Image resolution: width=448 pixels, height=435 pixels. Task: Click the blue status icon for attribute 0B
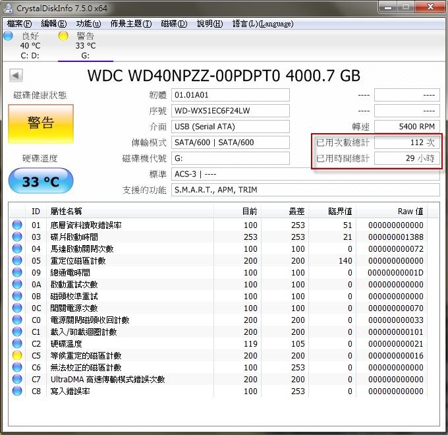click(17, 296)
